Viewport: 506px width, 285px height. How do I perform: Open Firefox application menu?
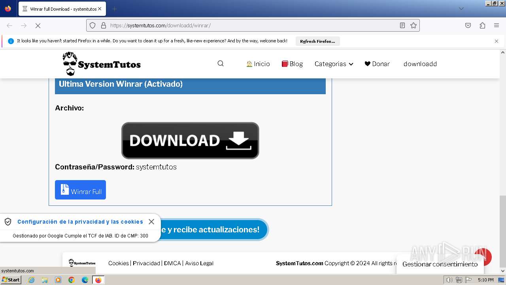497,25
